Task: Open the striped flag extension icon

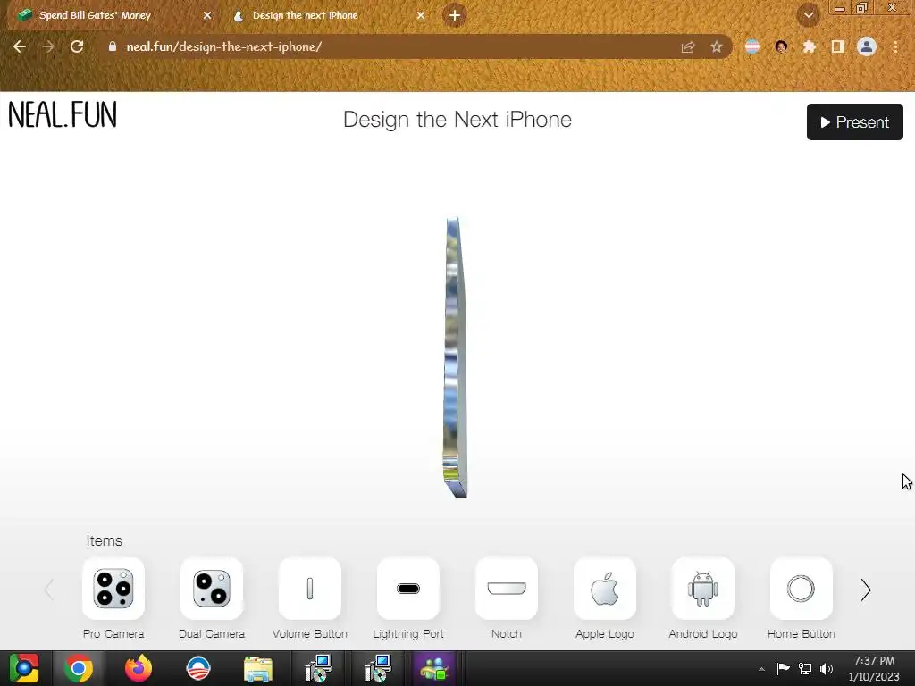Action: [752, 46]
